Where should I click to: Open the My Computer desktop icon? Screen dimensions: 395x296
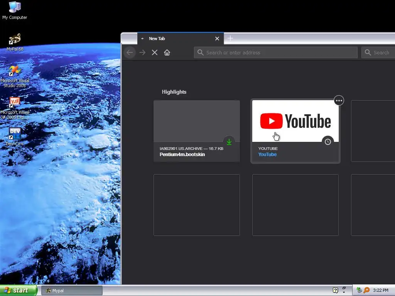(15, 10)
